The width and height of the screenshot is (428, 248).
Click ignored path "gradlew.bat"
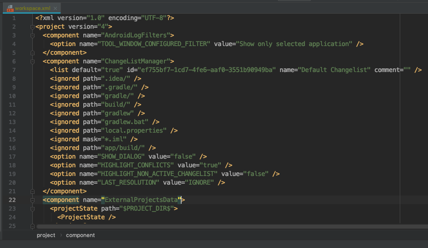(125, 122)
